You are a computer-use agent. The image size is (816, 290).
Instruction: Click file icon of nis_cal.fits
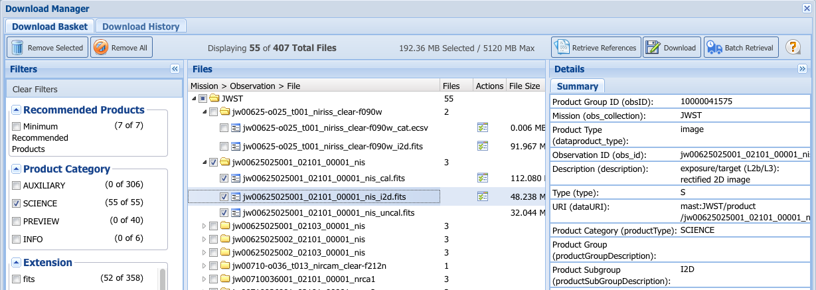click(235, 178)
